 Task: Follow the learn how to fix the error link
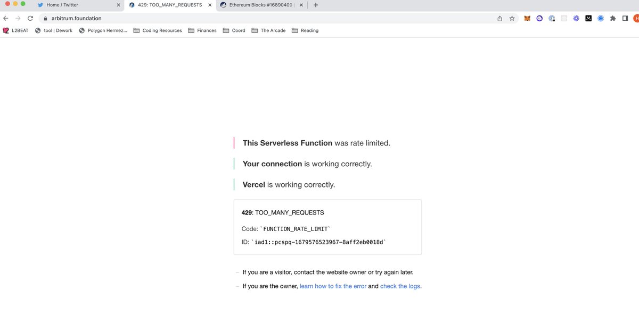(x=333, y=286)
